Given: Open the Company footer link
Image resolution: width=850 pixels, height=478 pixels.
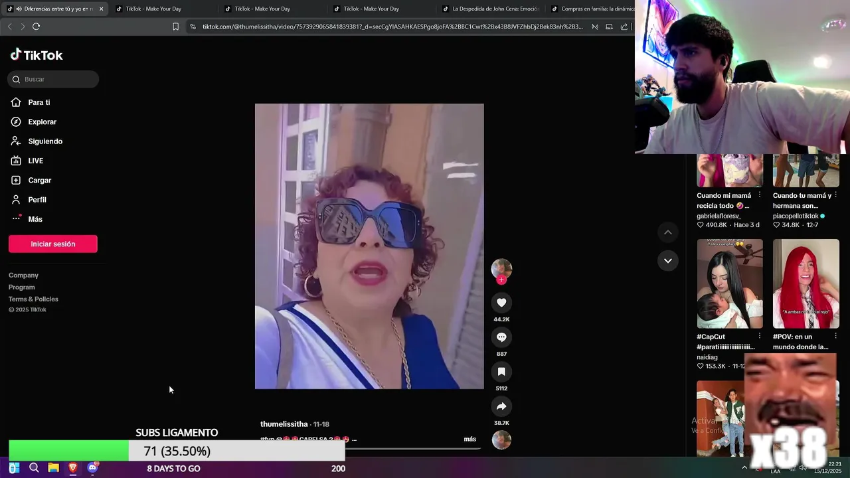Looking at the screenshot, I should point(23,275).
